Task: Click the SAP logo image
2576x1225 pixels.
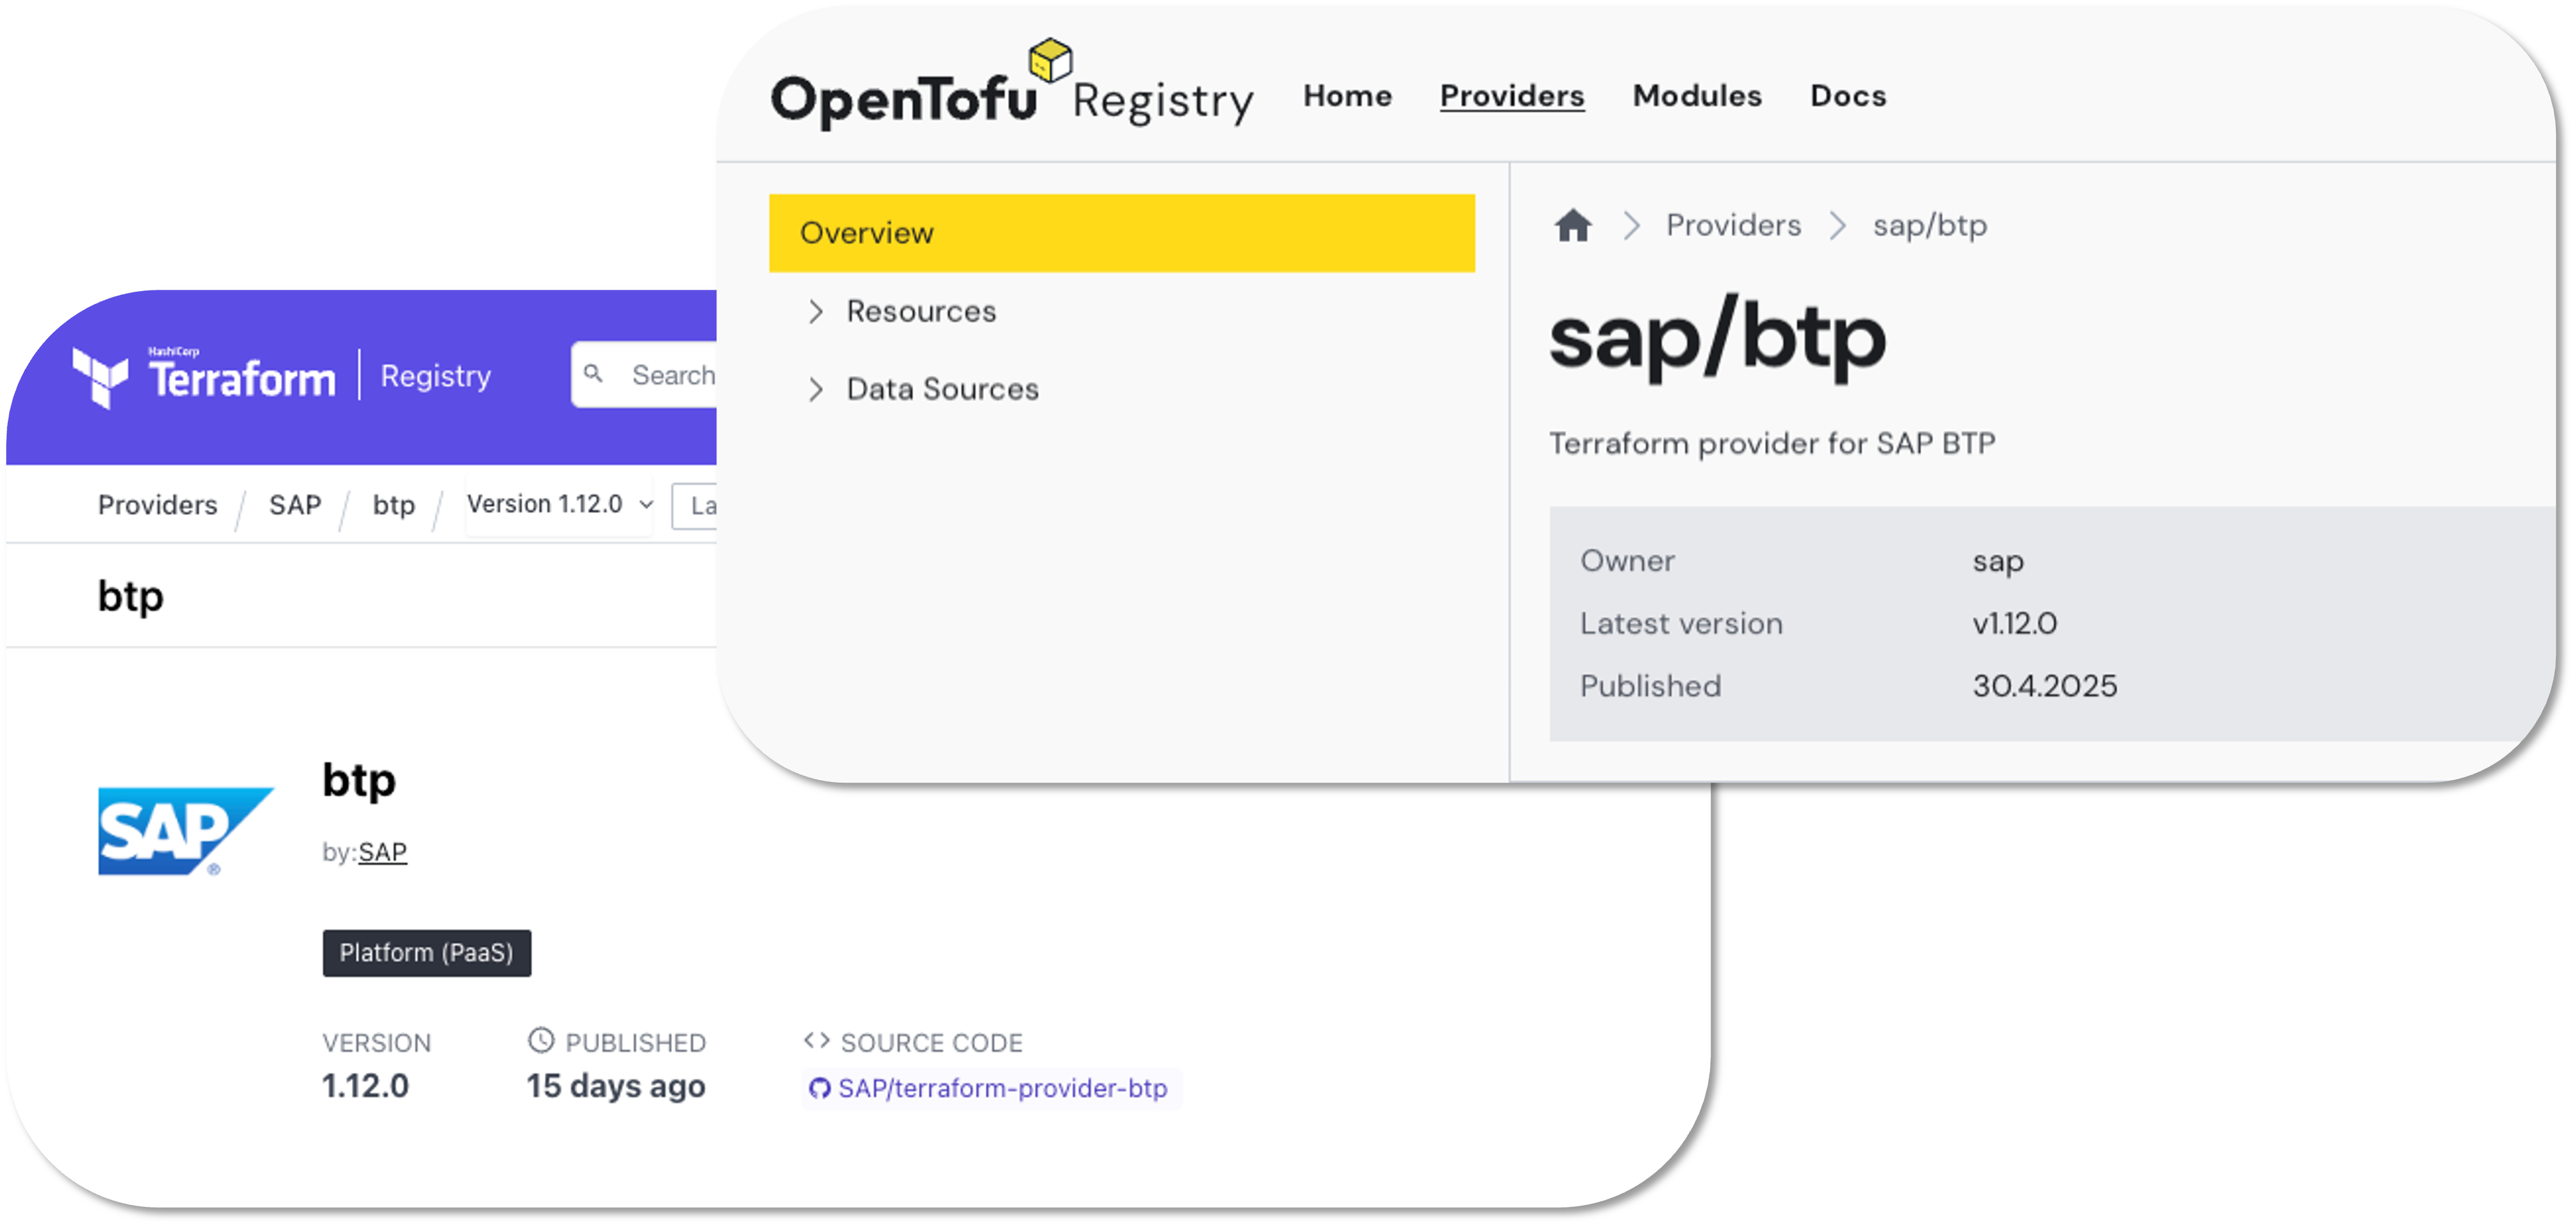Action: (185, 831)
